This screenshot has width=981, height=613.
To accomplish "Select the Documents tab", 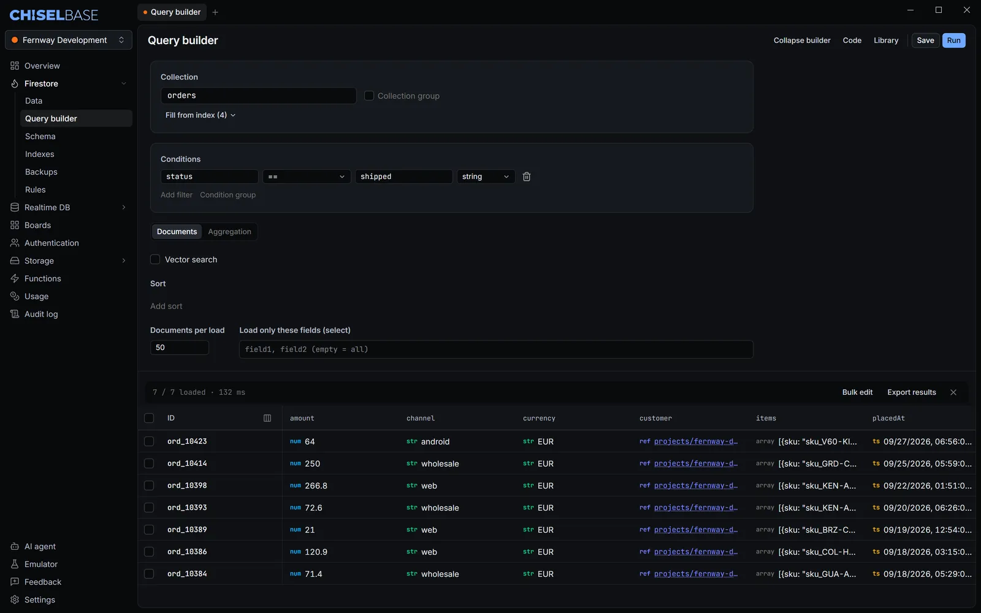I will (x=177, y=232).
